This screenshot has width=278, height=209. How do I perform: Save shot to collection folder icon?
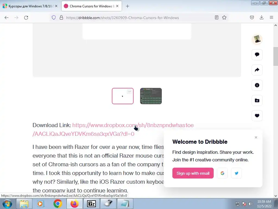[257, 100]
